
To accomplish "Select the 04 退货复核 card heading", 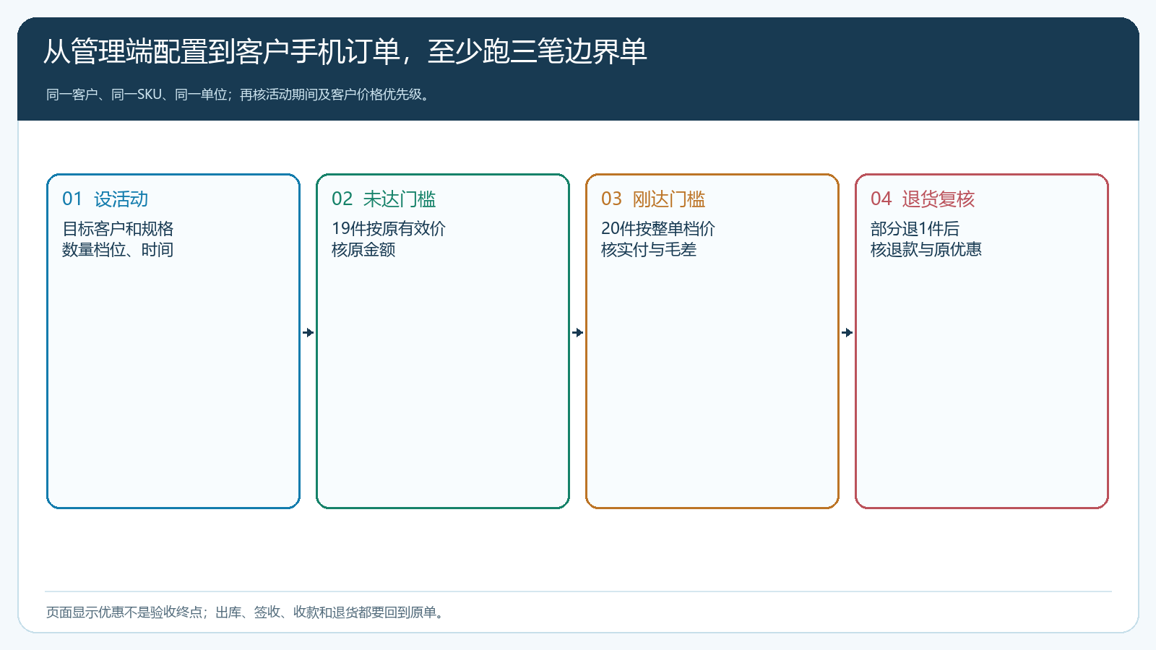I will pyautogui.click(x=923, y=199).
